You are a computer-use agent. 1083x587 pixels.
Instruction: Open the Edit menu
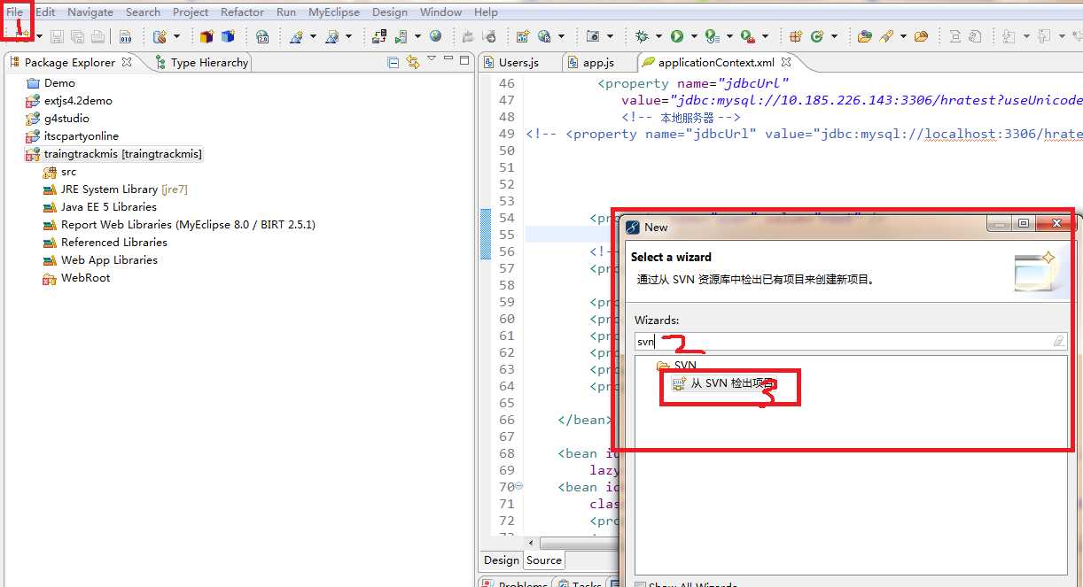45,12
